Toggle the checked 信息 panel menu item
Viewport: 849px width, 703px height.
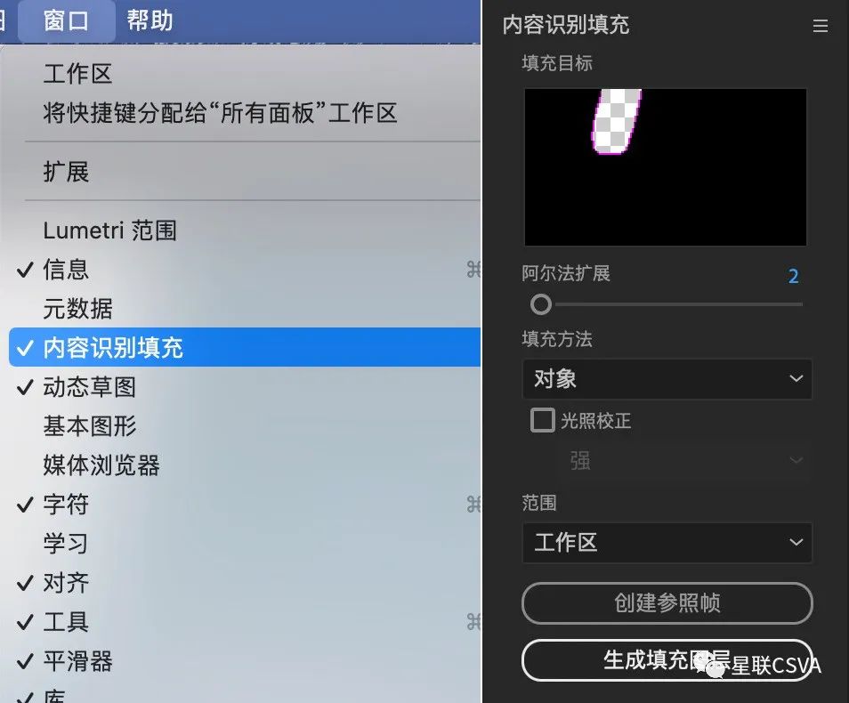[x=245, y=269]
